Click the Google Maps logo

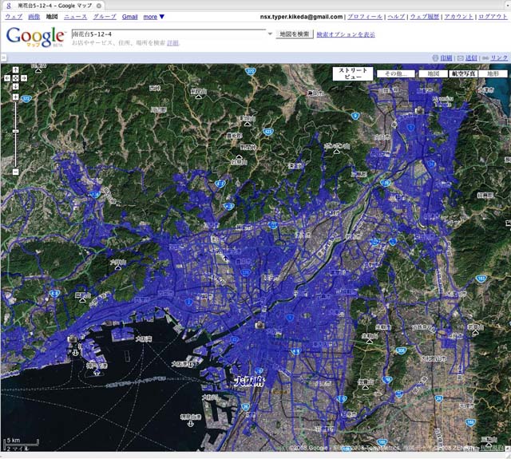(35, 37)
